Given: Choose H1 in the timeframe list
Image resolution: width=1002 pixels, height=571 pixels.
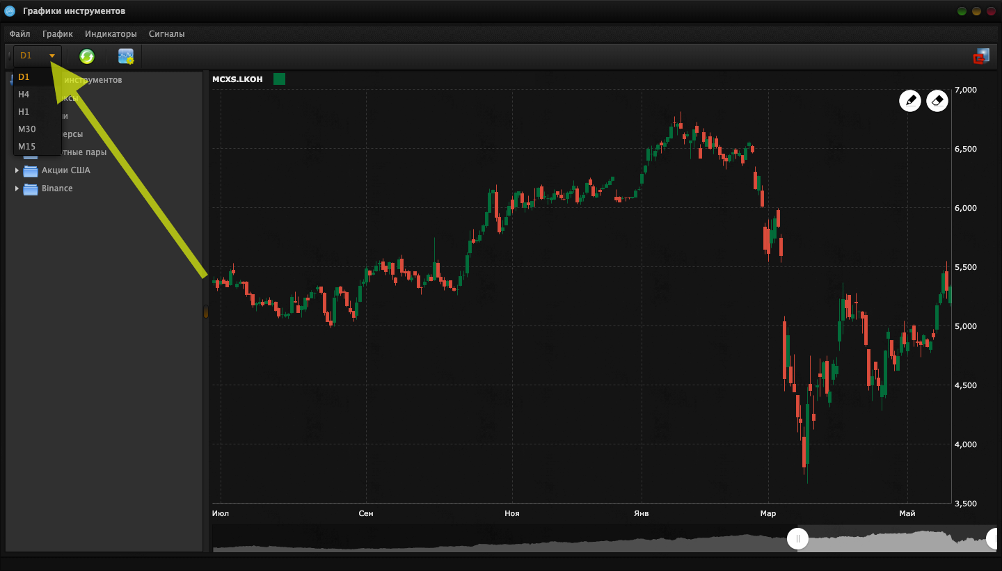Looking at the screenshot, I should tap(38, 112).
